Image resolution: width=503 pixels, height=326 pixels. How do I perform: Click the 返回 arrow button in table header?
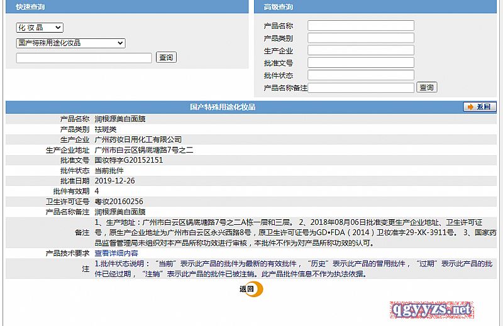[x=480, y=107]
